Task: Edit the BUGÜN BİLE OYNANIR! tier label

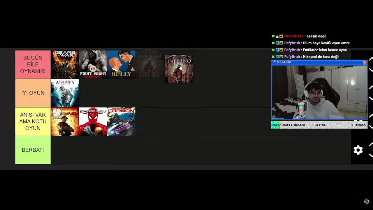Action: 33,64
